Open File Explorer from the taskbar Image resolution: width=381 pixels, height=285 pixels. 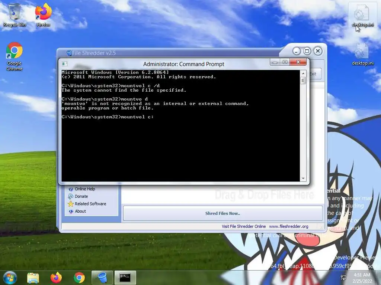point(33,278)
